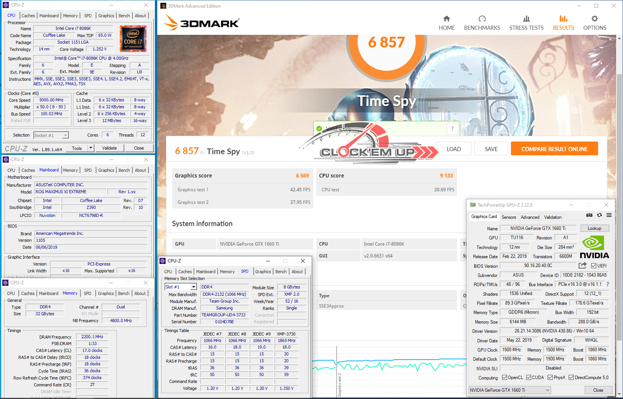The width and height of the screenshot is (623, 399).
Task: Switch to the Sensors tab in GPU-Z
Action: (x=509, y=217)
